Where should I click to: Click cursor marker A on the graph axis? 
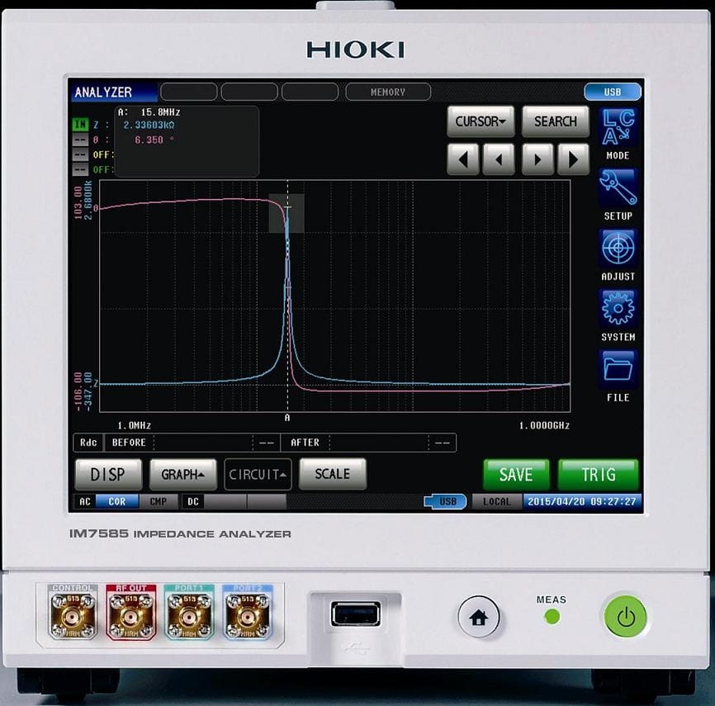(287, 418)
